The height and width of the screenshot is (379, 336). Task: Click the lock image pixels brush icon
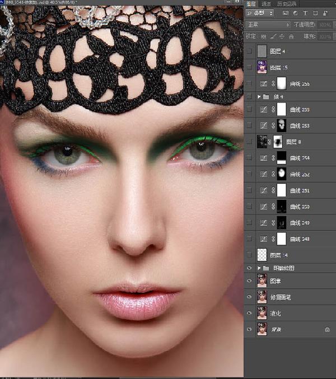click(273, 36)
